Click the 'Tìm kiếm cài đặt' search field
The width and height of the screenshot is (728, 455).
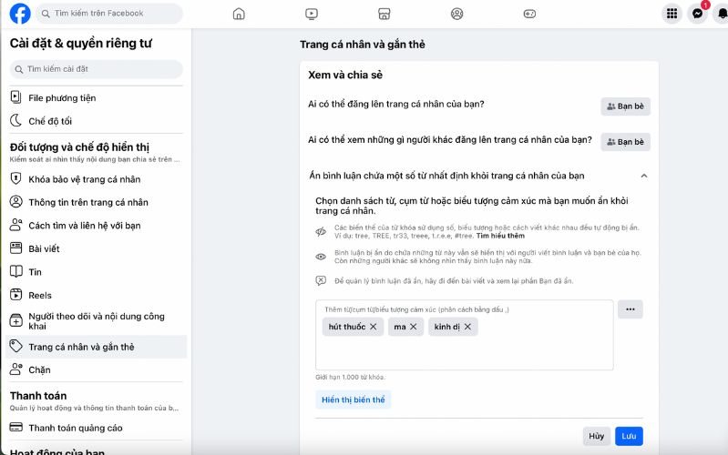pos(96,69)
